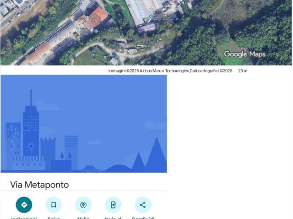Click the small map marker beside the diagonal street
This screenshot has height=219, width=293.
click(x=77, y=28)
